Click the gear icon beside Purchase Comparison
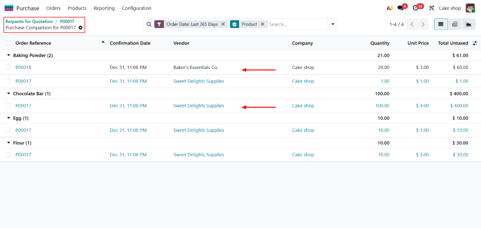 pos(81,28)
